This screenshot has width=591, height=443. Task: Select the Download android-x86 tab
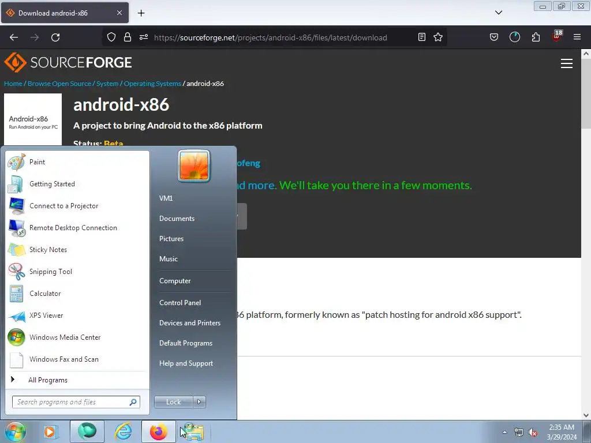click(x=65, y=13)
